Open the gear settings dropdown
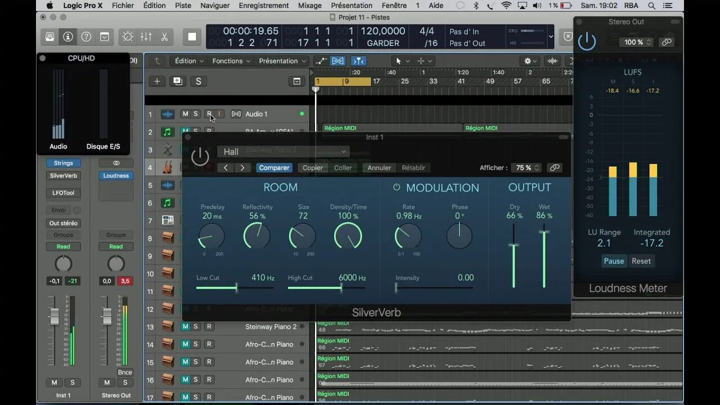 pyautogui.click(x=532, y=61)
